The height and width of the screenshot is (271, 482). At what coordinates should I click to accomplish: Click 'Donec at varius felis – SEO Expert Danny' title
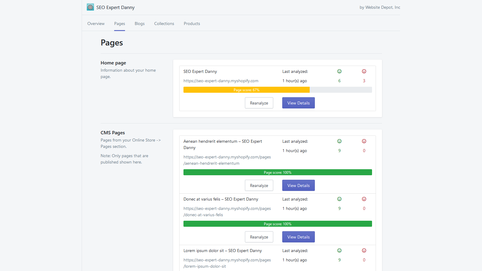pyautogui.click(x=221, y=199)
